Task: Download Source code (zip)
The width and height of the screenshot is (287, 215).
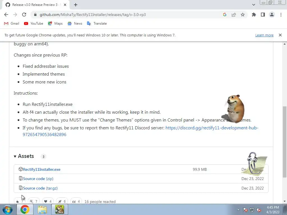Action: 38,179
